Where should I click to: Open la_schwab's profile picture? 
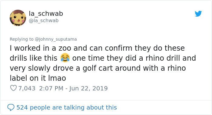[x=18, y=18]
